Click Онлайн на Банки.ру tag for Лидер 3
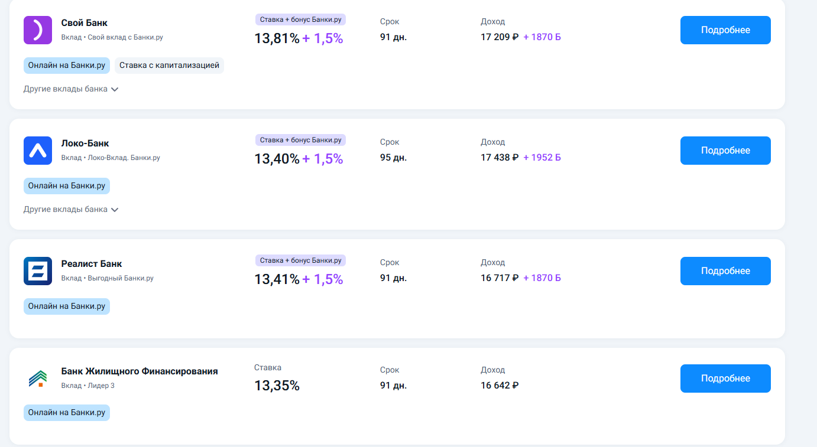 [67, 413]
